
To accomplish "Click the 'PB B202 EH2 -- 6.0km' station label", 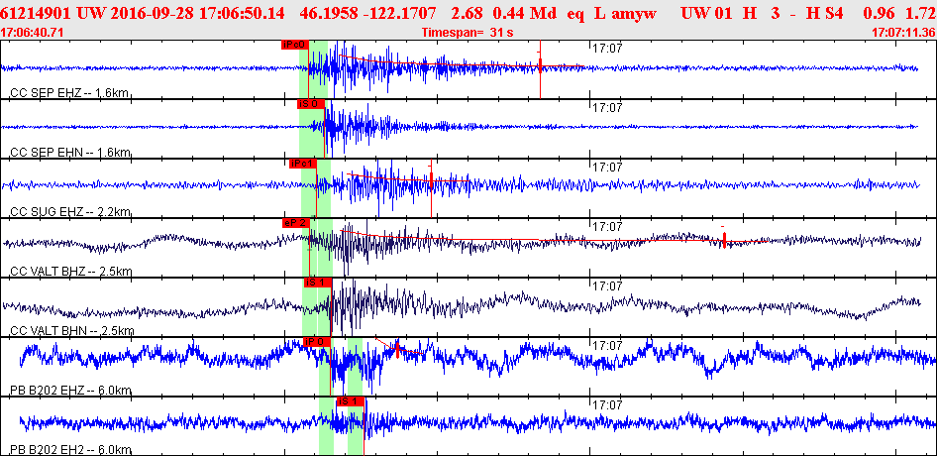I will tap(70, 450).
